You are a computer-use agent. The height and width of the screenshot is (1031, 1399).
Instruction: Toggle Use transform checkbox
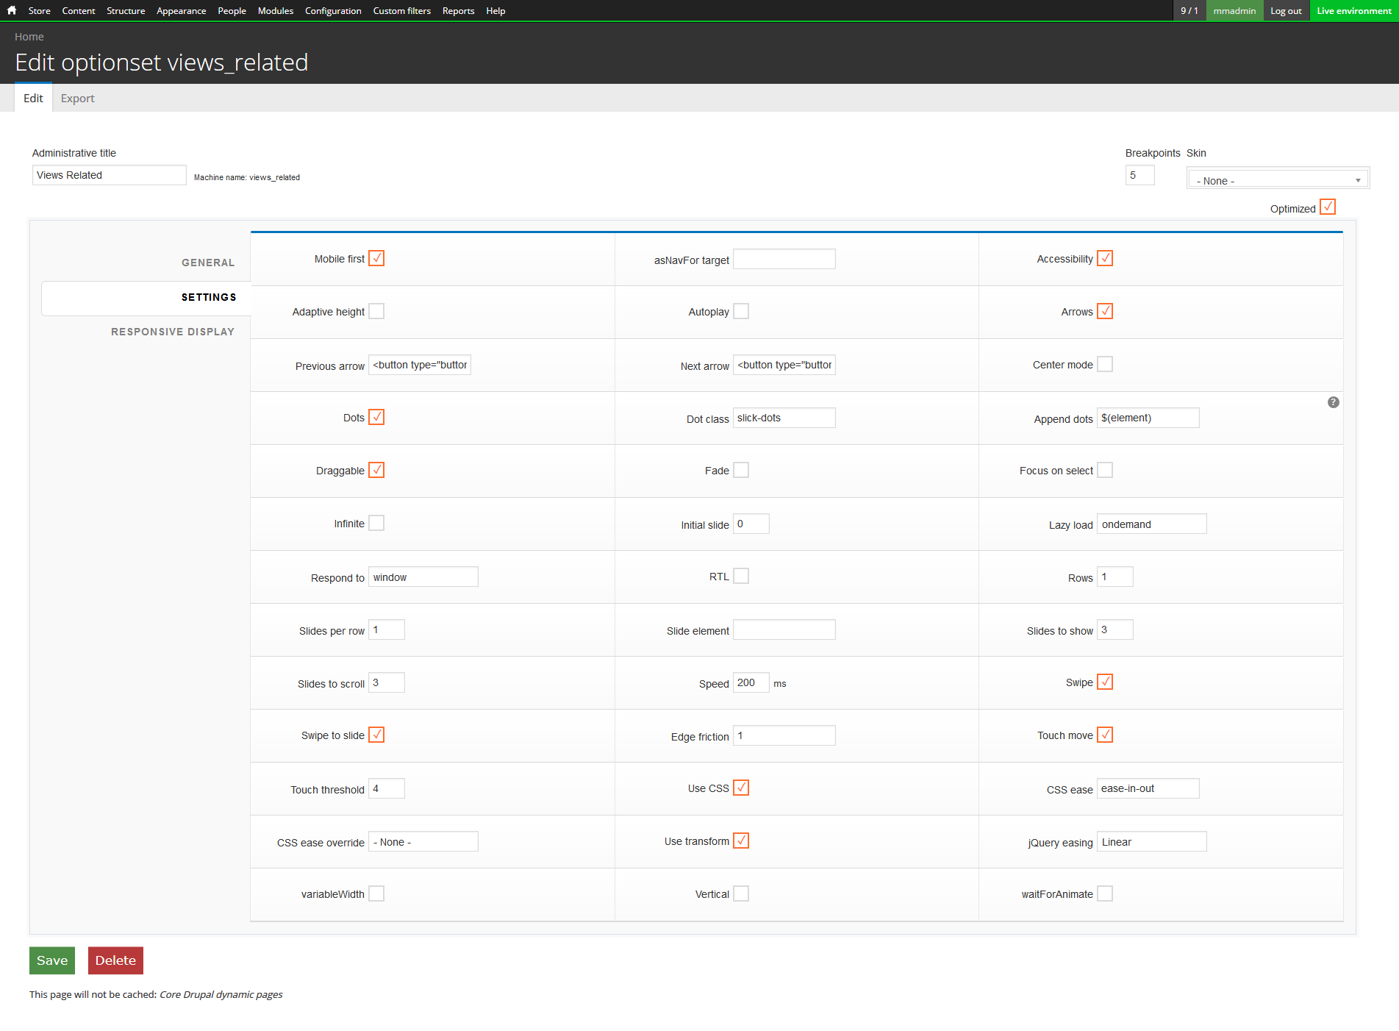click(741, 841)
